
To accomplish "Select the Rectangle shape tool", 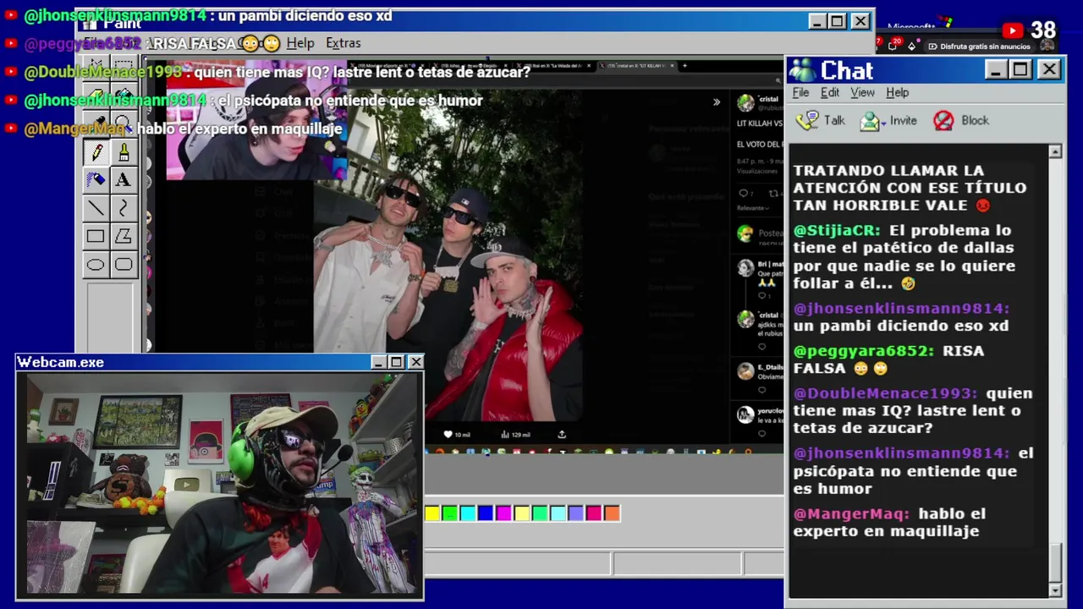I will (96, 237).
